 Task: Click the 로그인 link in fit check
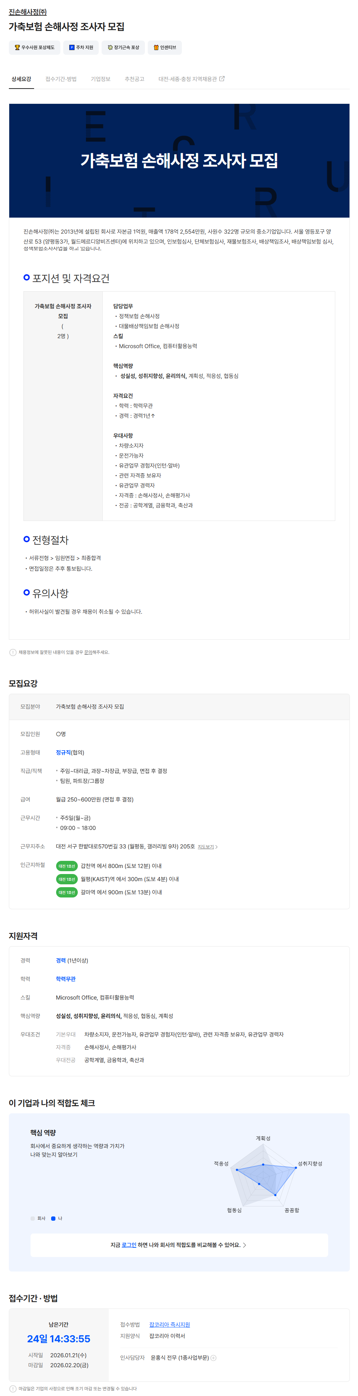[x=129, y=1245]
